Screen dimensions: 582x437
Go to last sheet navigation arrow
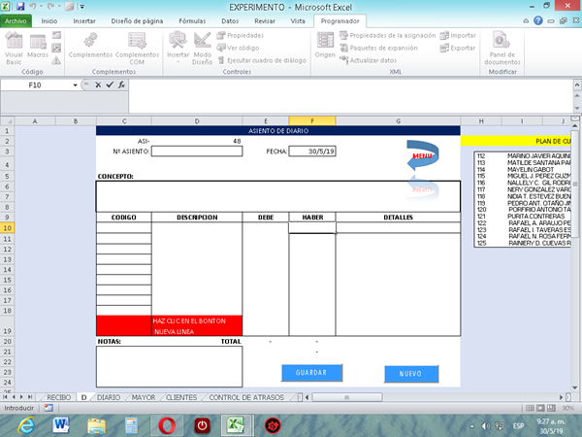[x=30, y=397]
